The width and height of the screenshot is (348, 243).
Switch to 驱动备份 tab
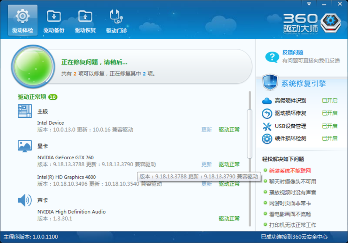point(54,21)
